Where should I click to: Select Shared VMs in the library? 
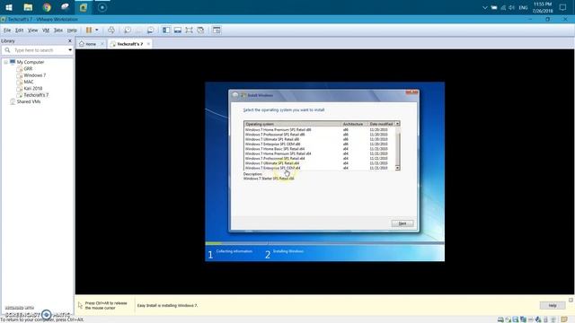coord(28,101)
